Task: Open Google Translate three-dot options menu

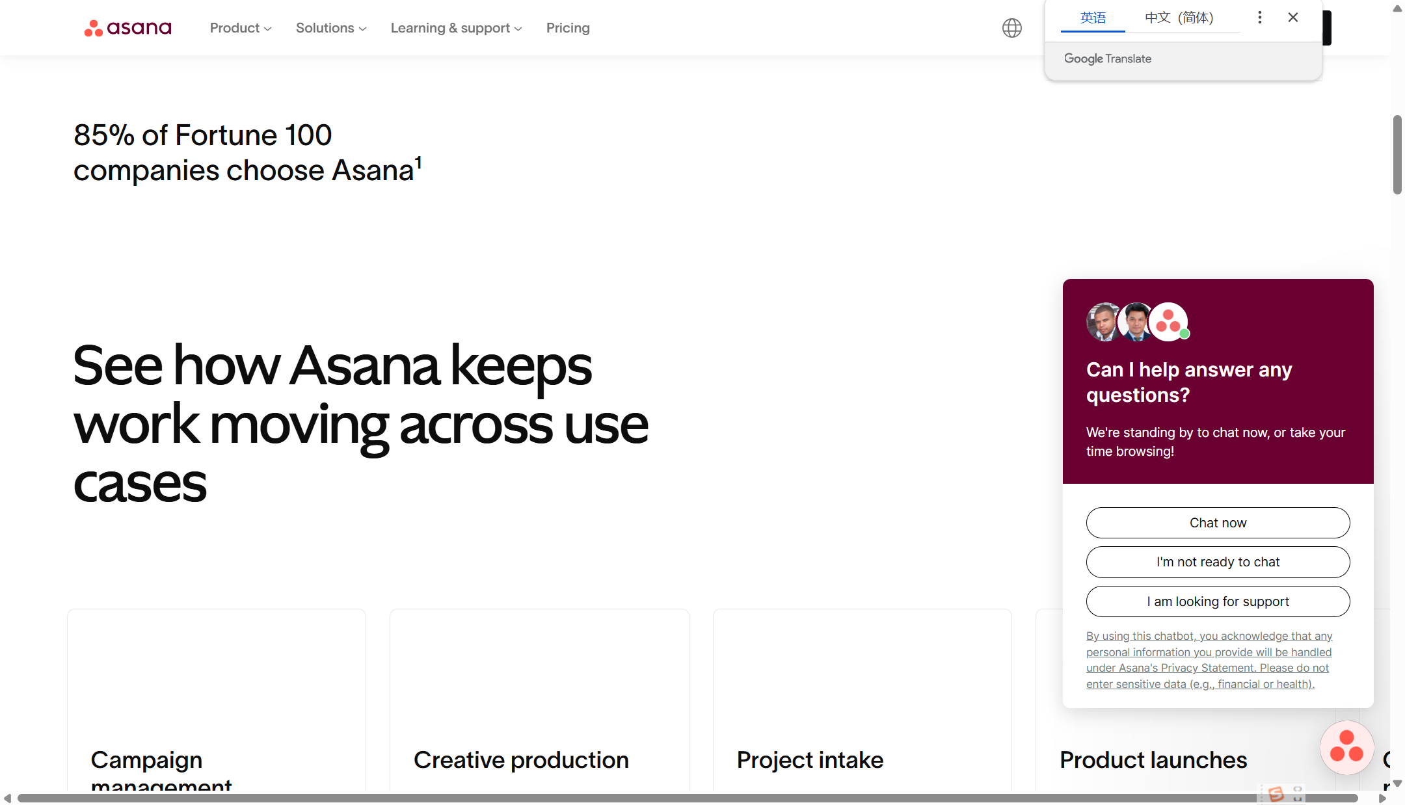Action: pyautogui.click(x=1259, y=18)
